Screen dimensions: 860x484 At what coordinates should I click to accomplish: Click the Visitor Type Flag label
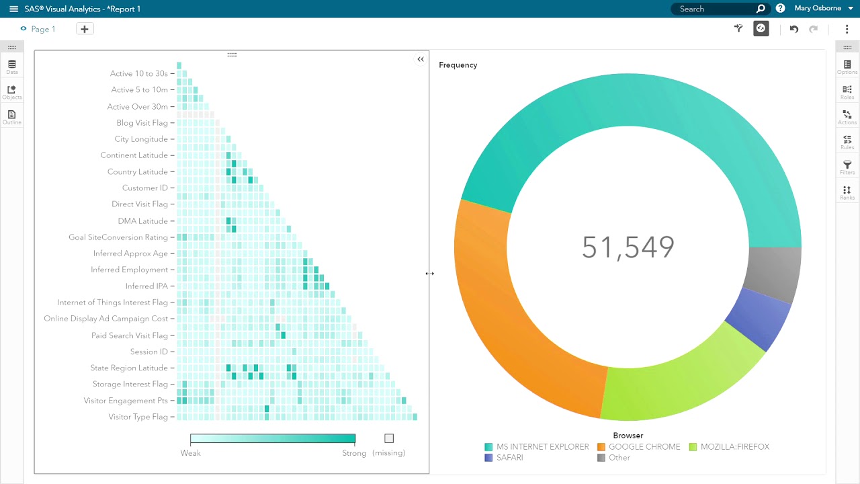pyautogui.click(x=138, y=417)
